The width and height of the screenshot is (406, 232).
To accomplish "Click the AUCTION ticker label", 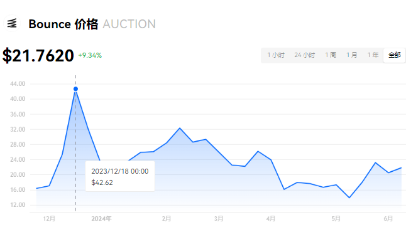I will (129, 24).
